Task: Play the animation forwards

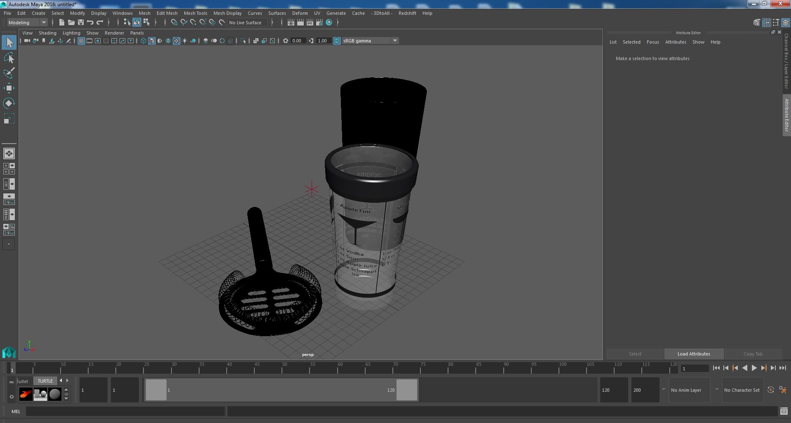Action: click(x=754, y=368)
